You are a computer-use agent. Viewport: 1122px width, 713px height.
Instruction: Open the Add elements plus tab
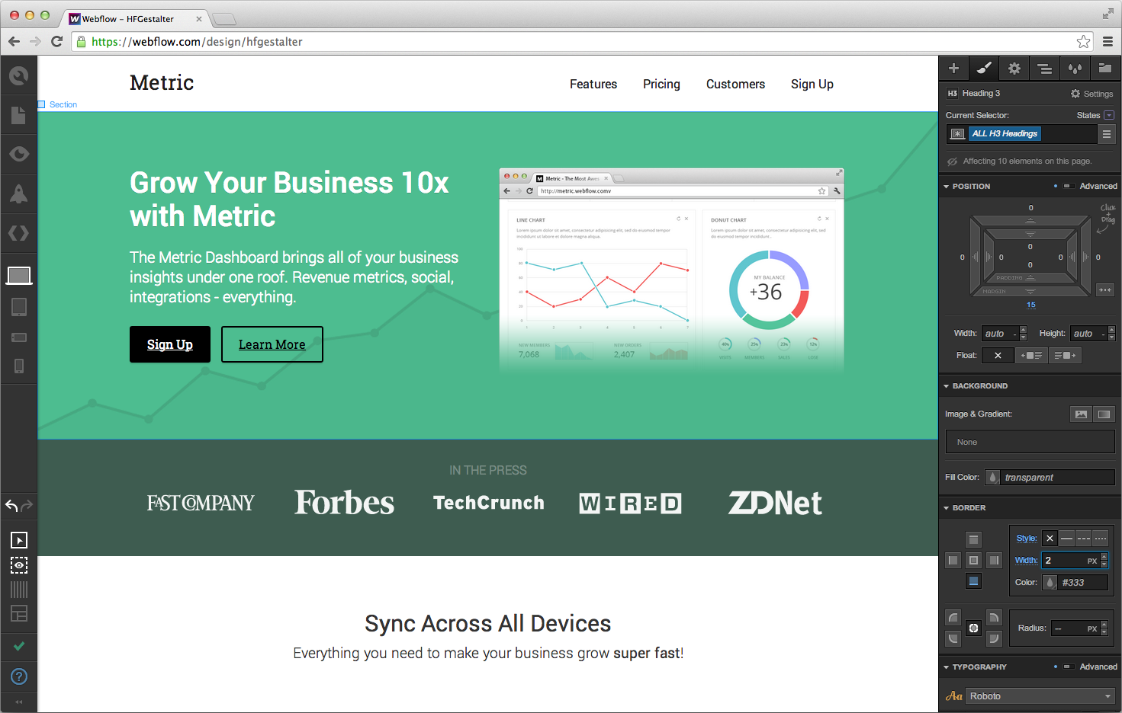click(x=953, y=68)
